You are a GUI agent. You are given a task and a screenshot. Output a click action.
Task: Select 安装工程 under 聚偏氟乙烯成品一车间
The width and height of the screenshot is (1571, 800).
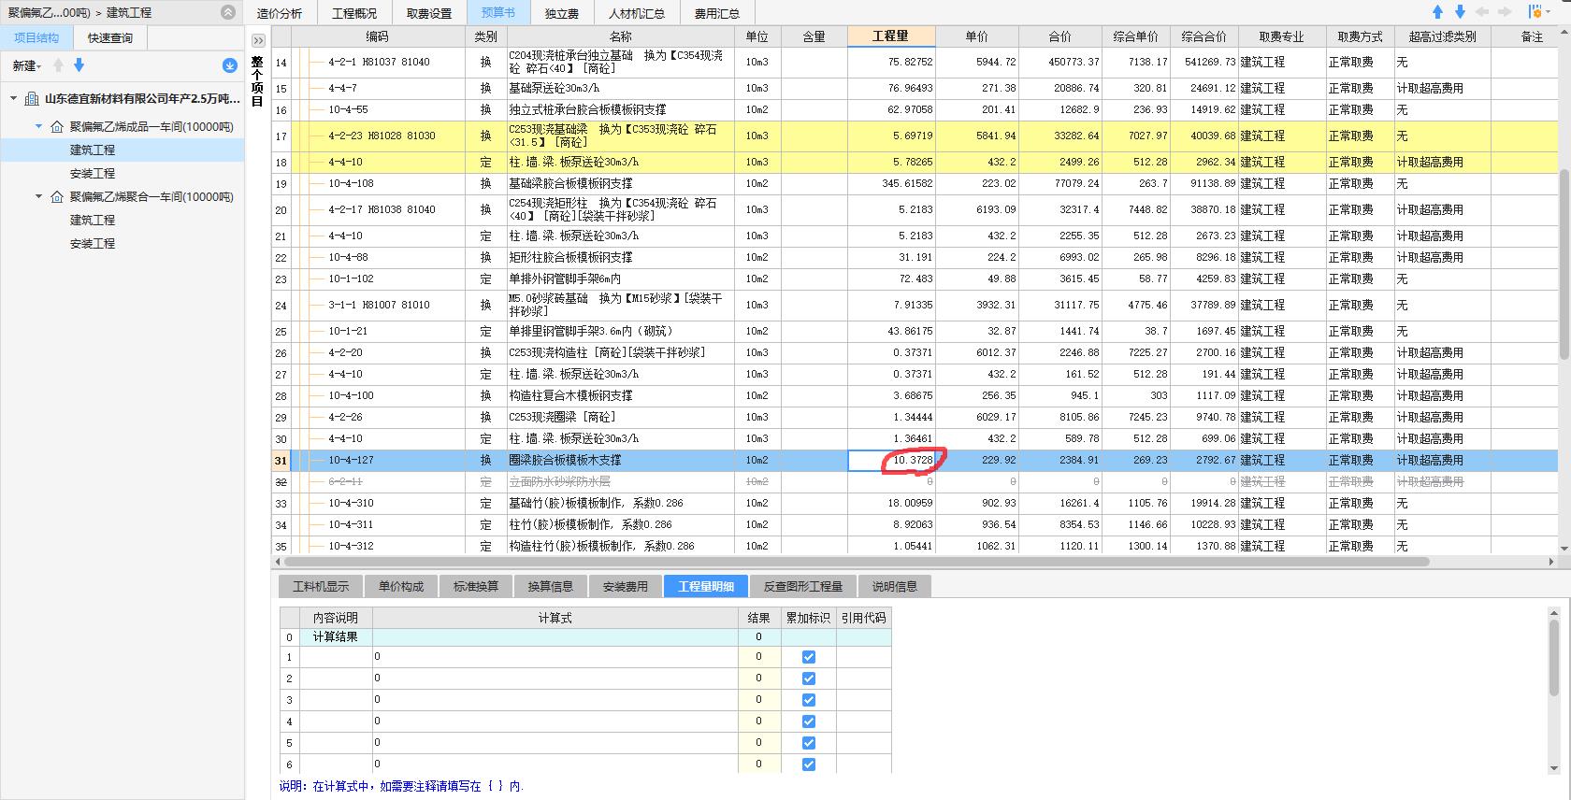tap(93, 173)
